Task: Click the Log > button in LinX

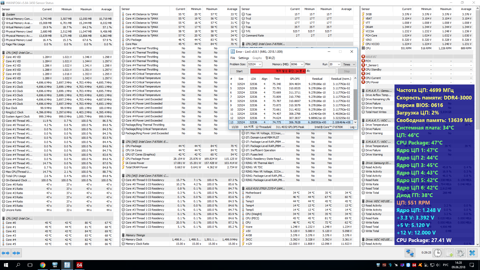Action: (x=353, y=127)
